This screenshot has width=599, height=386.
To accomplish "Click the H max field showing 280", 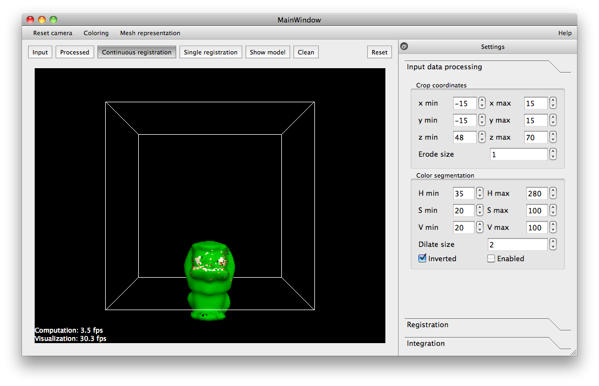I will point(537,194).
